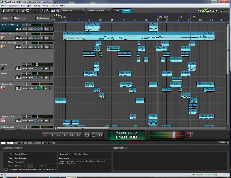Screen dimensions: 231x178
Task: Switch to the Bibliothek tab
Action: pos(48,143)
